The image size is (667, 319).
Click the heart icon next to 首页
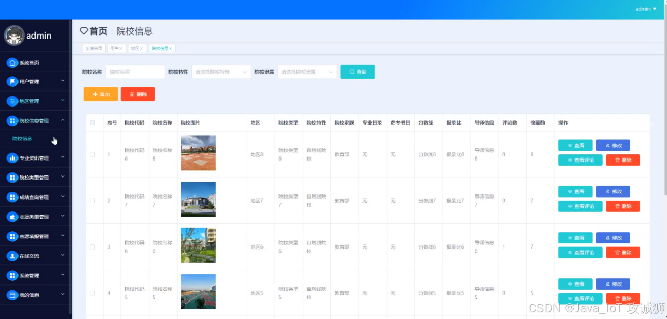84,31
